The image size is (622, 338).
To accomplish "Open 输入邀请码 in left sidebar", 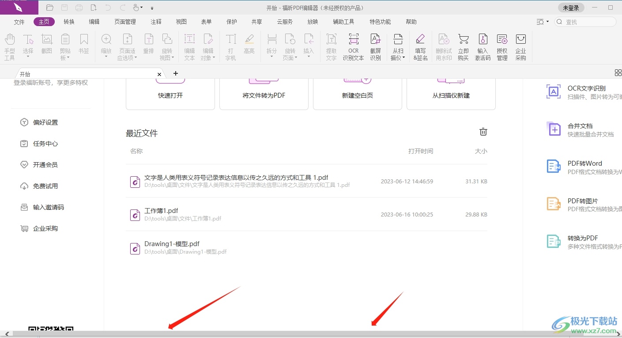I will click(x=42, y=207).
